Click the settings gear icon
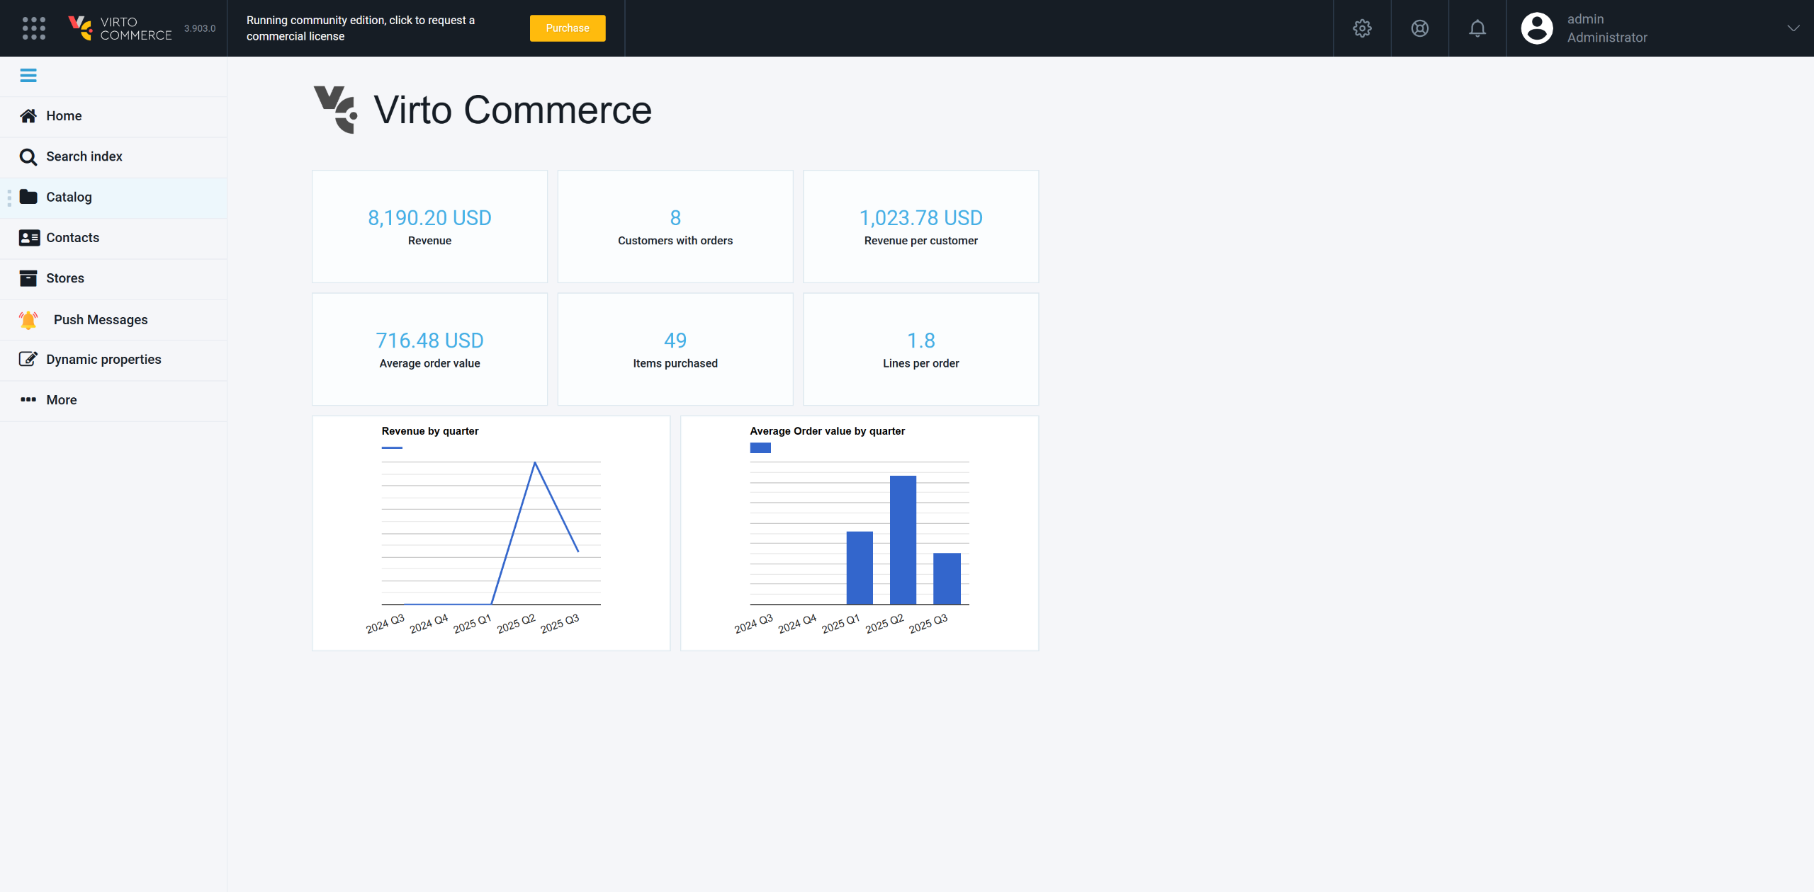This screenshot has height=892, width=1814. click(1362, 28)
